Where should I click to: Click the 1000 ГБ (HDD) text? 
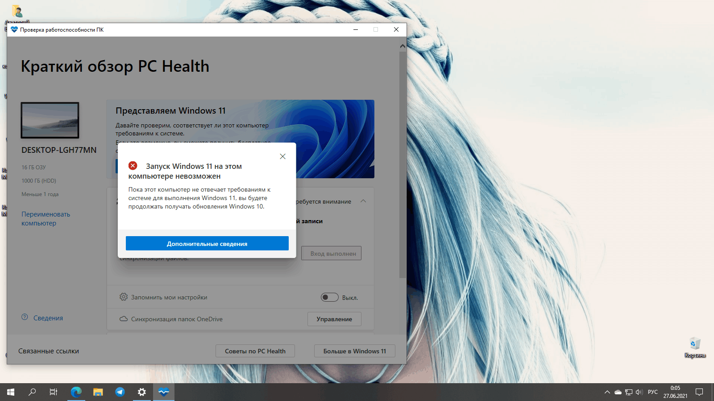39,181
